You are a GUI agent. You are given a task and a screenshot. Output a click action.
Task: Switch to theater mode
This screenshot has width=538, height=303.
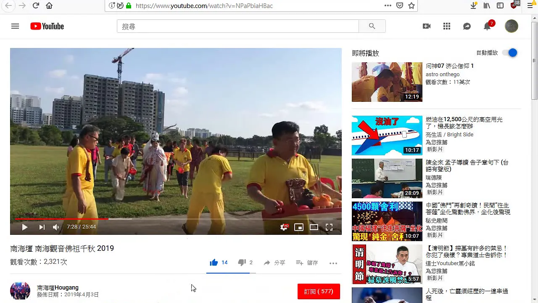click(314, 227)
